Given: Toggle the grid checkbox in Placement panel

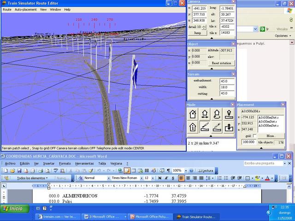Looking at the screenshot, I should point(255,136).
